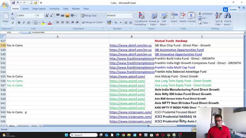Click the formula bar input field
The image size is (246, 138).
137,32
